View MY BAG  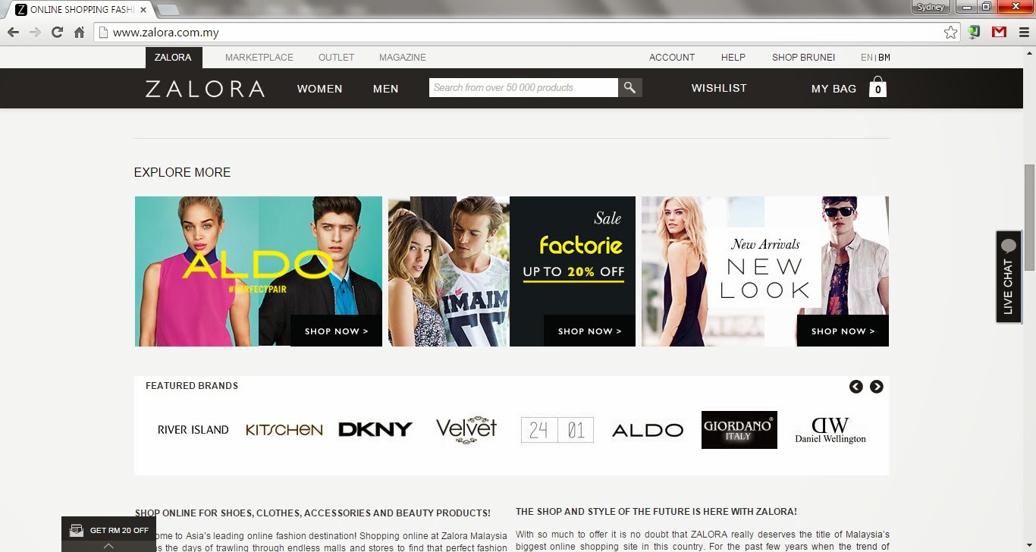point(834,89)
